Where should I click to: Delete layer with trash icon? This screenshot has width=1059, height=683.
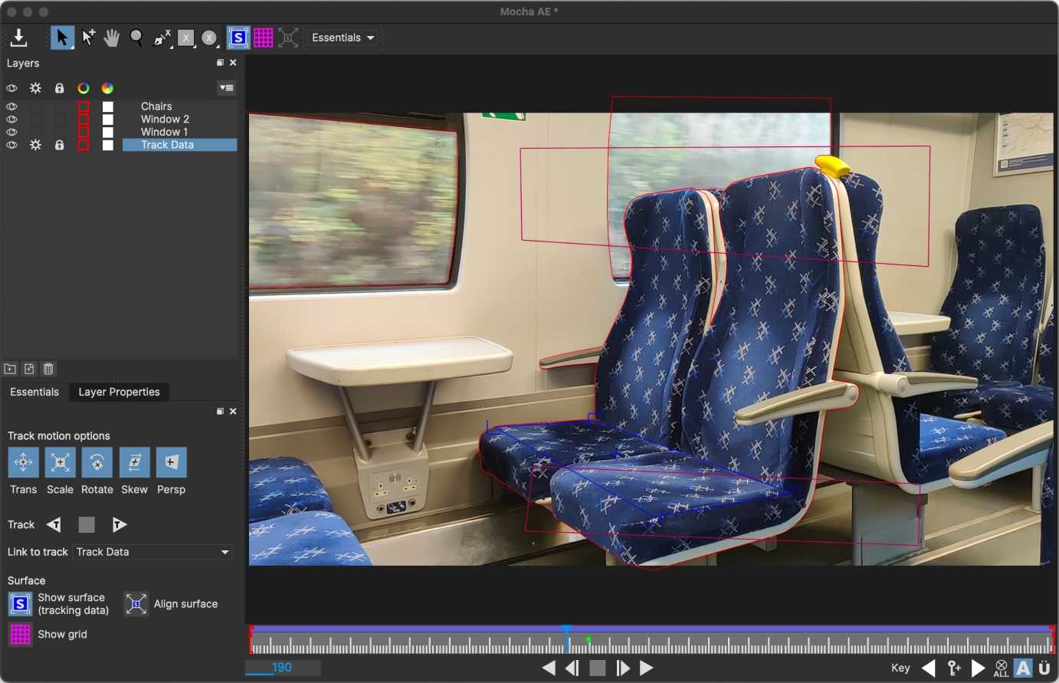coord(48,369)
